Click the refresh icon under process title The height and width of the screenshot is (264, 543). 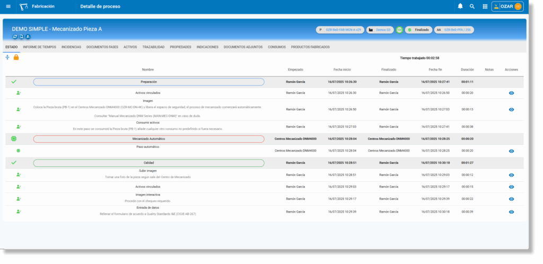coord(15,37)
